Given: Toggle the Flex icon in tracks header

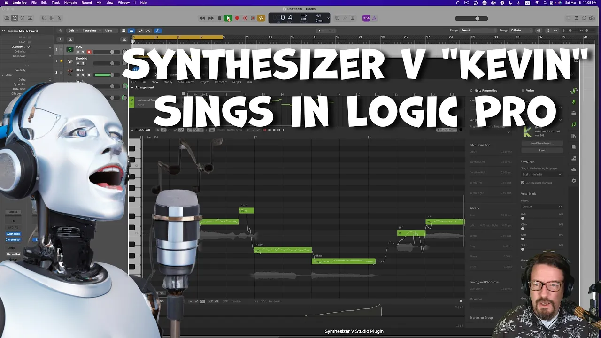Looking at the screenshot, I should [x=148, y=31].
